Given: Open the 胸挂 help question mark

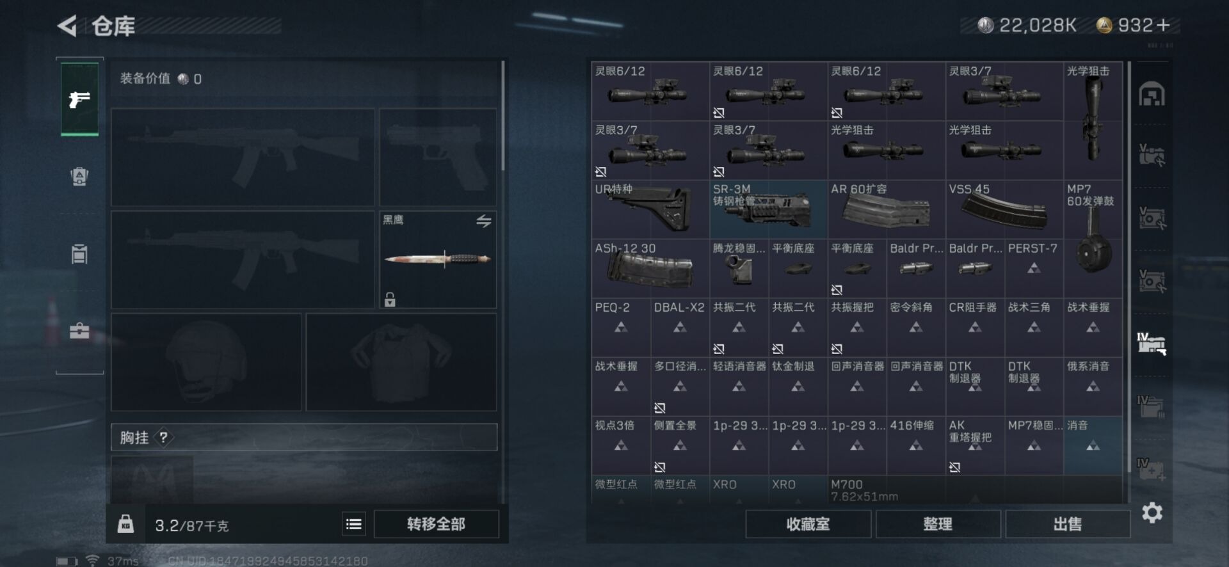Looking at the screenshot, I should click(x=164, y=438).
